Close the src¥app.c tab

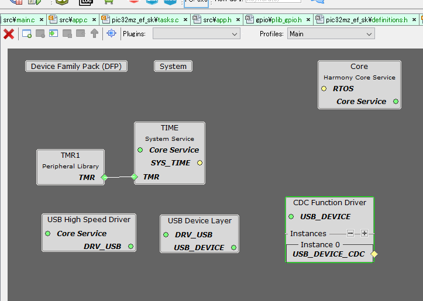94,20
